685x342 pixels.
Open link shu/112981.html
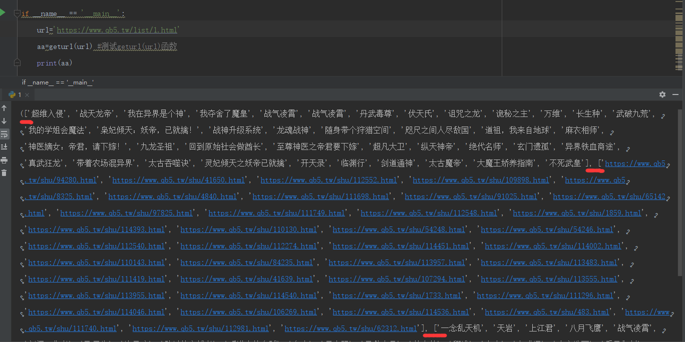(x=201, y=328)
